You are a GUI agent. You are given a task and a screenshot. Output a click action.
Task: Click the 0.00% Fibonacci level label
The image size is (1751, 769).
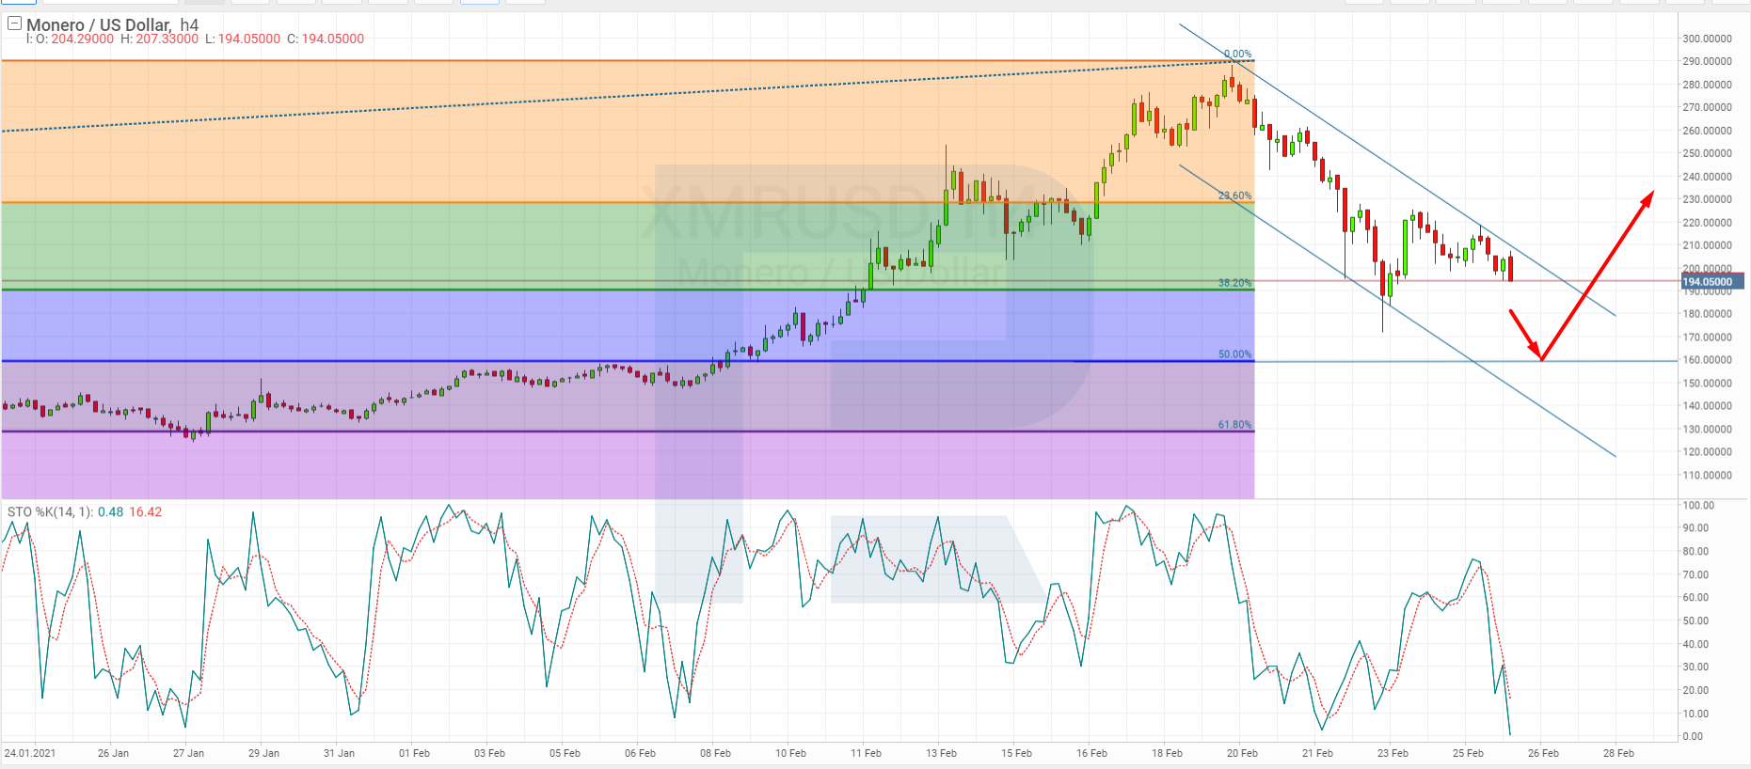point(1237,55)
